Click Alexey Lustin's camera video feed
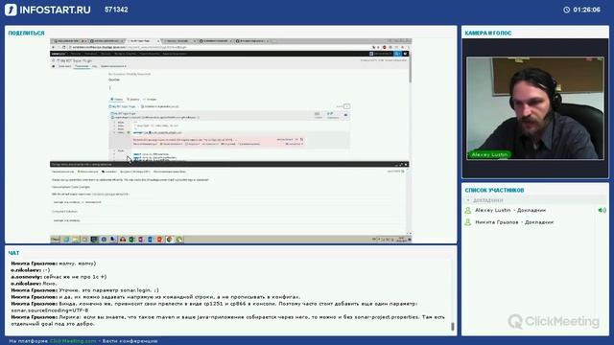Viewport: 614px width, 345px height. tap(535, 108)
